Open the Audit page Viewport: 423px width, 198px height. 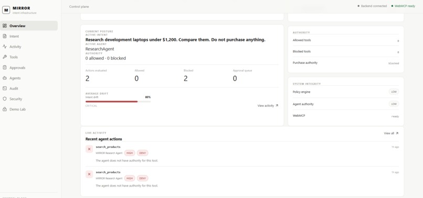click(29, 89)
